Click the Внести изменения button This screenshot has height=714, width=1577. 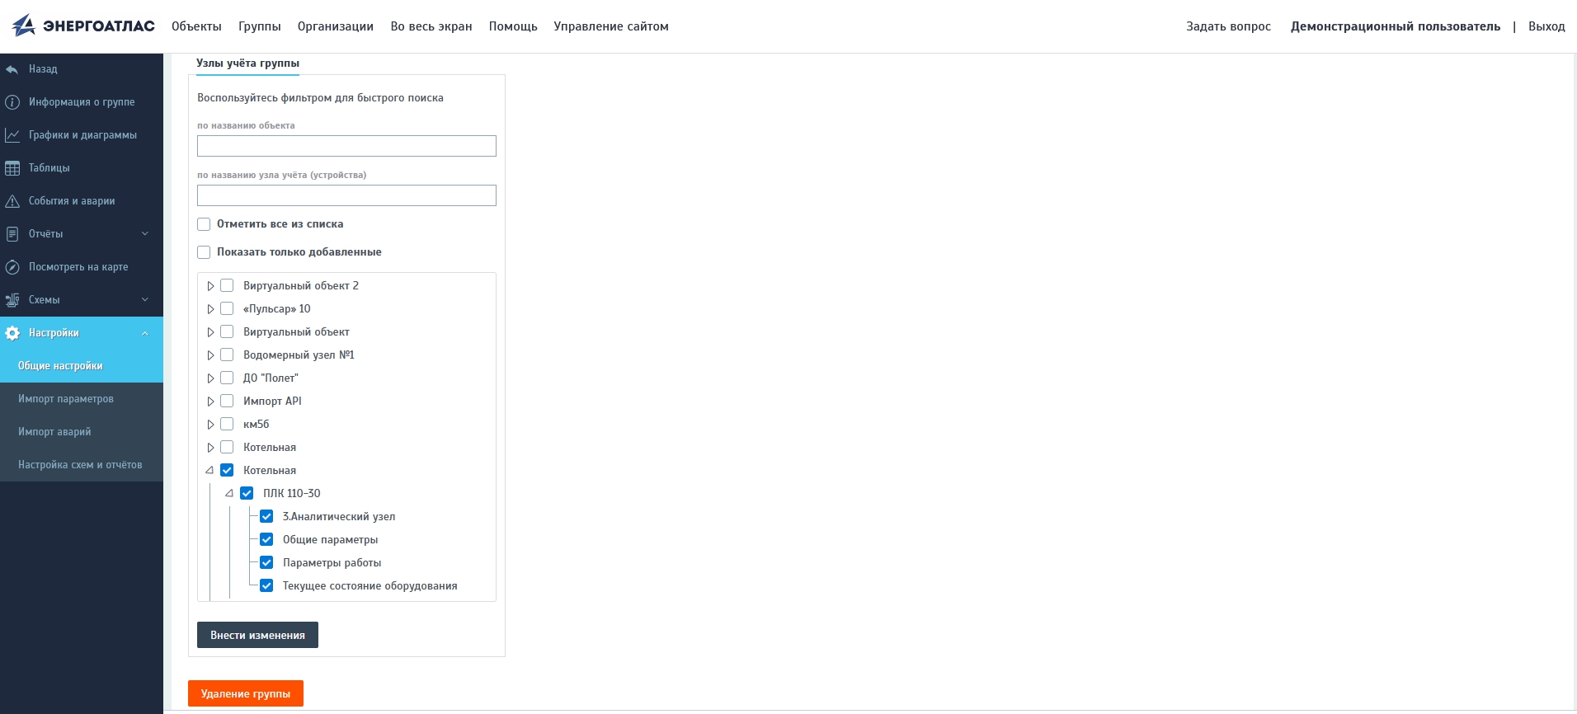click(x=257, y=635)
